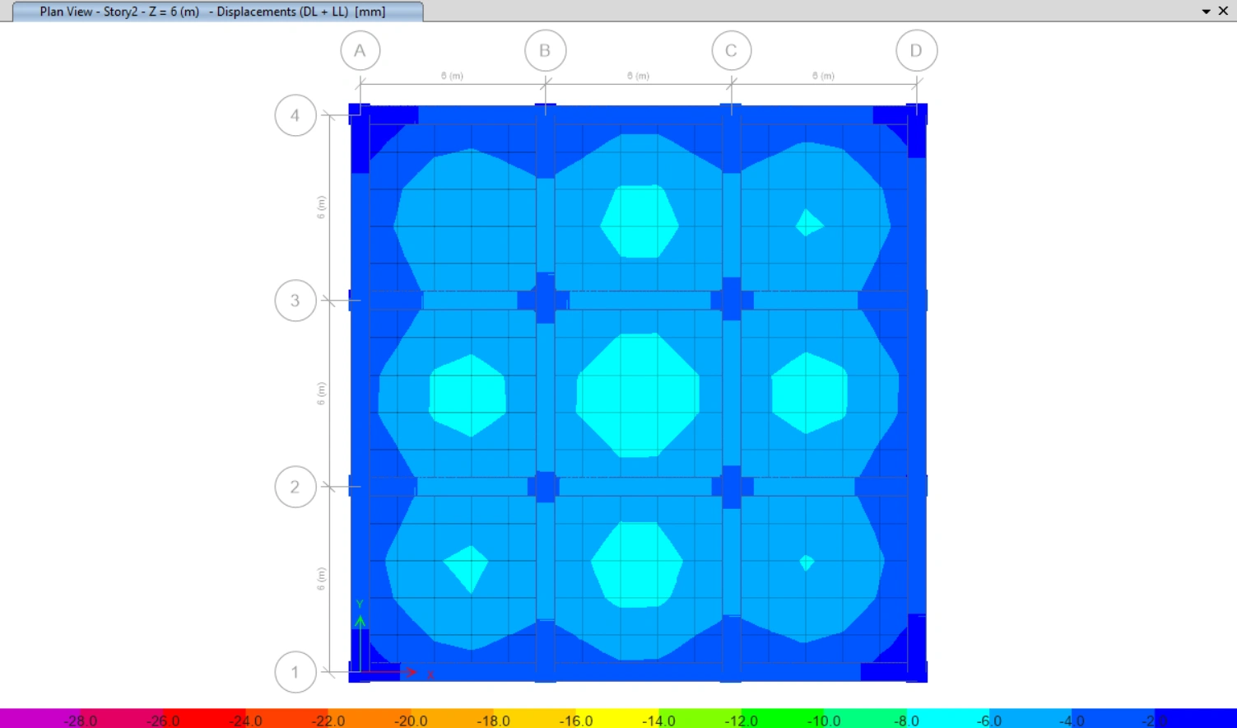Click the -16.0 yellow legend value
Viewport: 1237px width, 728px height.
(x=576, y=721)
